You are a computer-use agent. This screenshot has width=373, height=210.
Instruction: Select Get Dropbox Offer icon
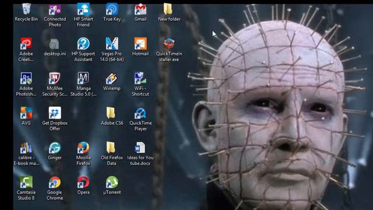pyautogui.click(x=55, y=113)
